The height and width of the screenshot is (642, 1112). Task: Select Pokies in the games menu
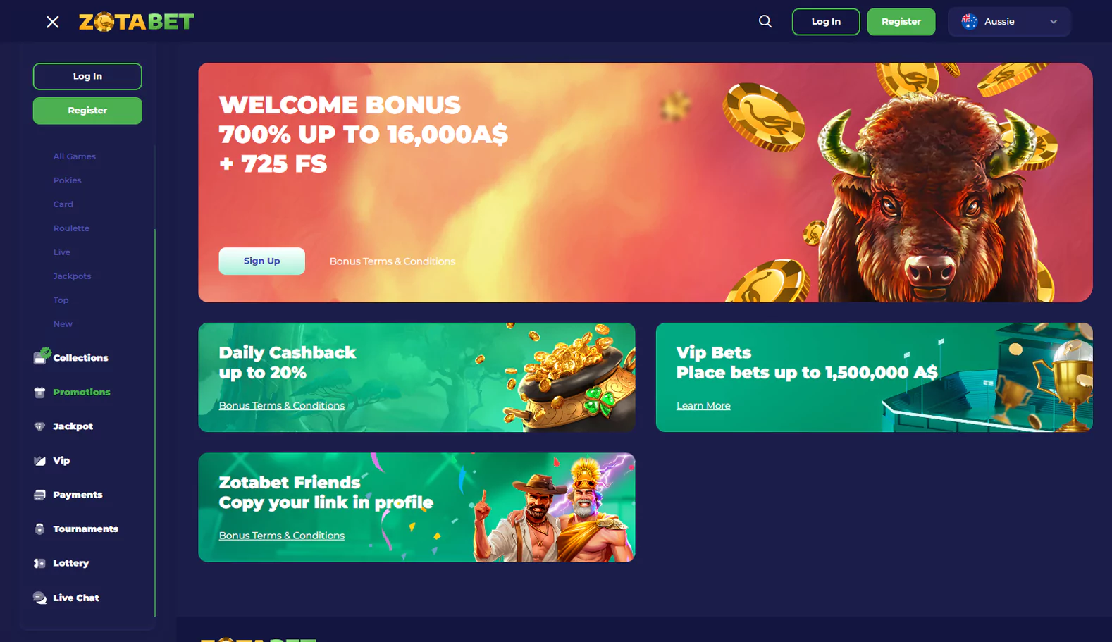(x=68, y=180)
